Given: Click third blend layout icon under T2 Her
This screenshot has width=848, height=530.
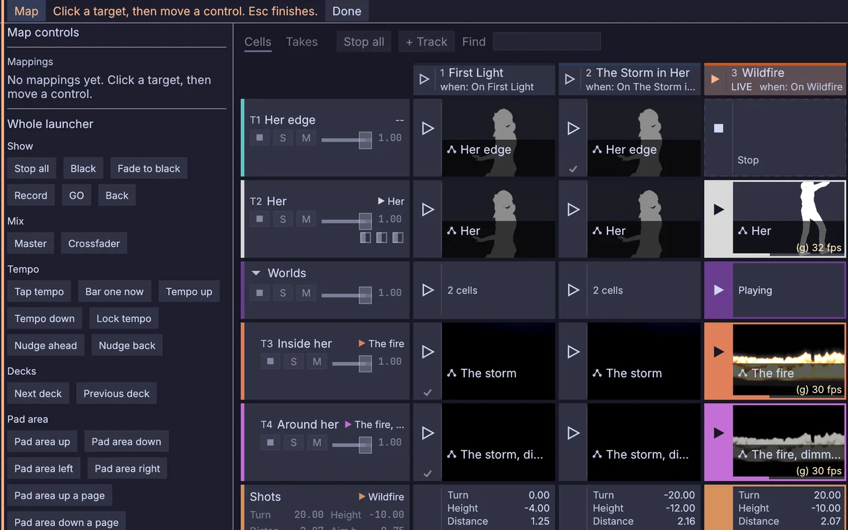Looking at the screenshot, I should pos(397,238).
